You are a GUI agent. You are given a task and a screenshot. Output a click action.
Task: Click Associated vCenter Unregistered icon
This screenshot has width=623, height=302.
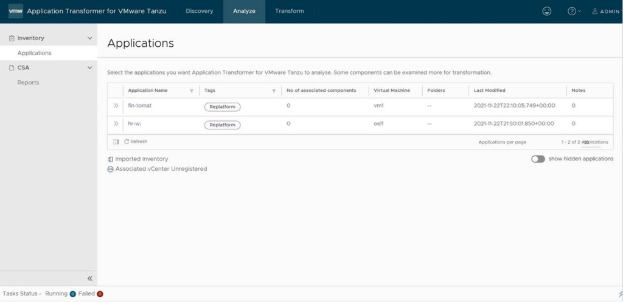(x=111, y=169)
